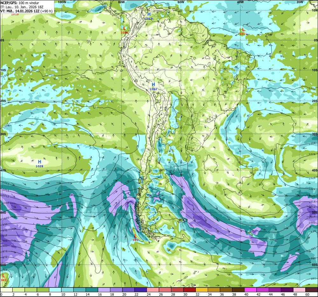Image resolution: width=318 pixels, height=297 pixels.
Task: Click the blue H marker above 1028
Action: tap(39, 162)
